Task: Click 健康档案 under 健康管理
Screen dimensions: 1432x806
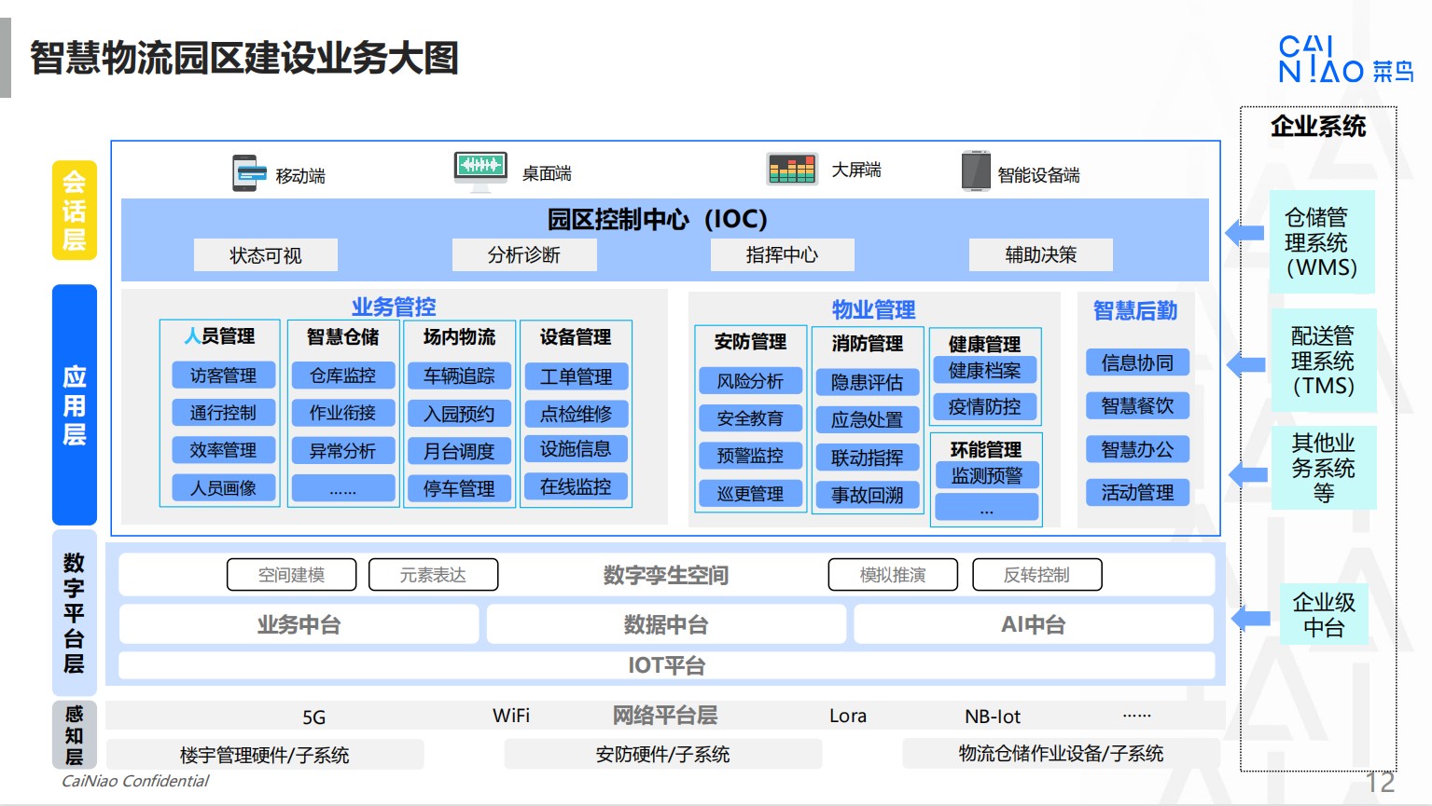Action: click(x=985, y=370)
